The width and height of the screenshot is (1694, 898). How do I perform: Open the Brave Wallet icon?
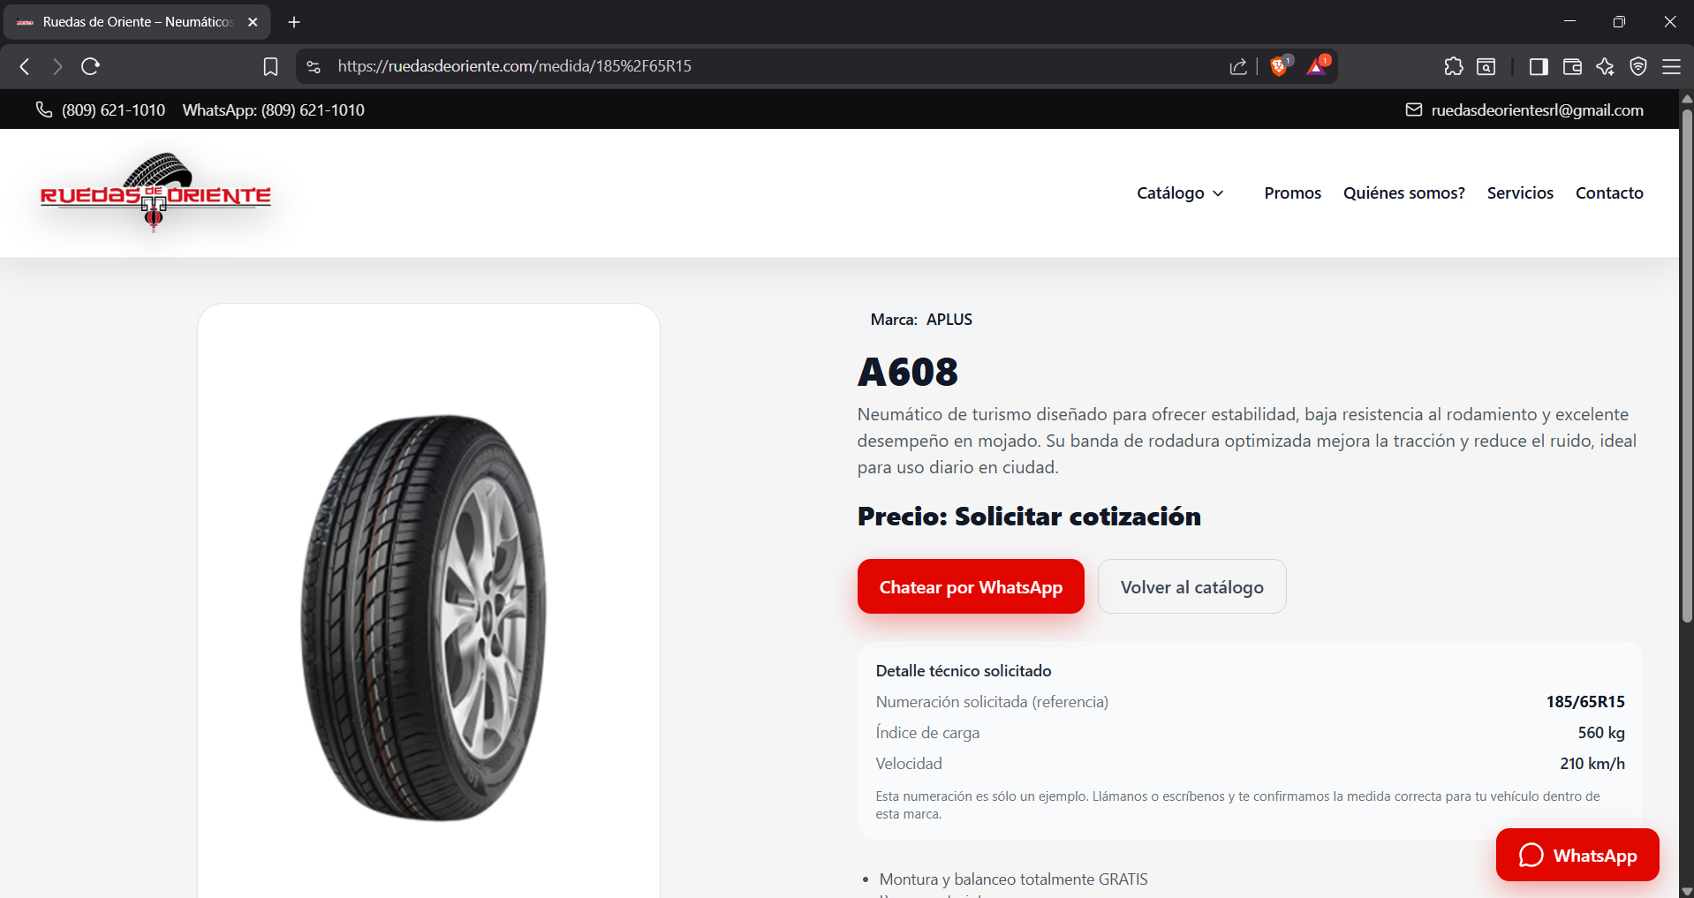(x=1572, y=66)
